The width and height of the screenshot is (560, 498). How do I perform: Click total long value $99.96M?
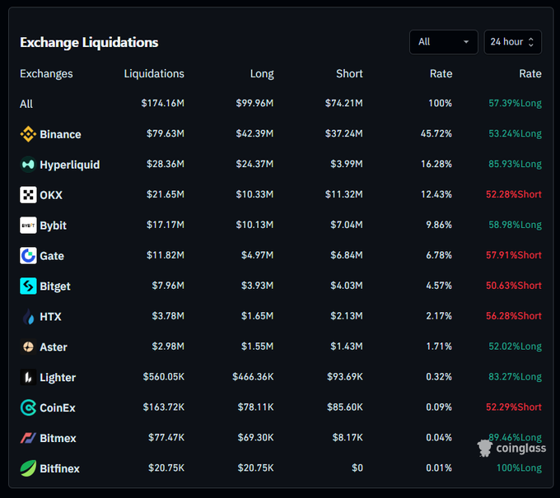(254, 103)
